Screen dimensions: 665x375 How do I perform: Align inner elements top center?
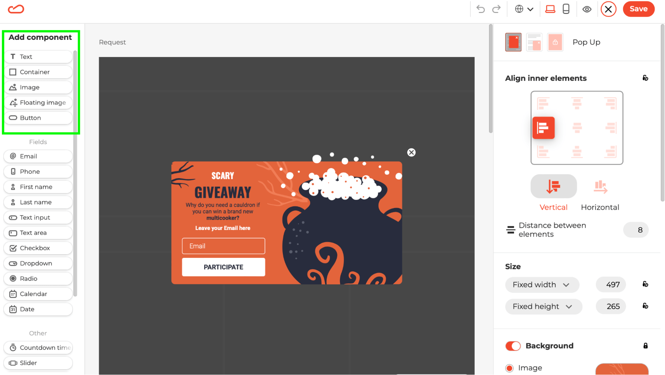click(577, 104)
